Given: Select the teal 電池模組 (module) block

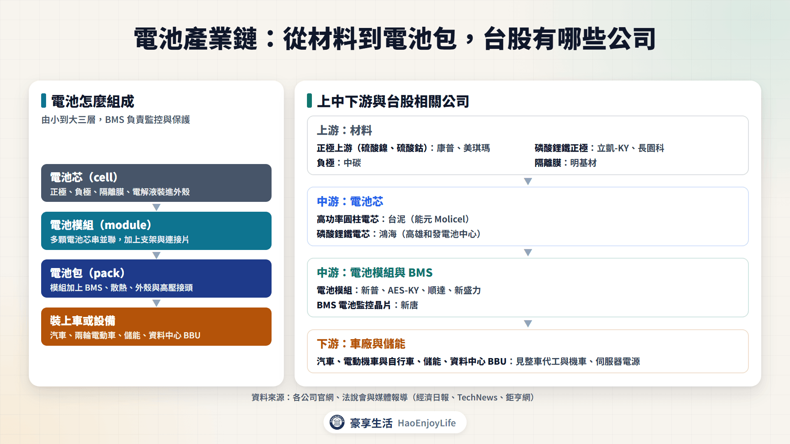Looking at the screenshot, I should click(156, 231).
